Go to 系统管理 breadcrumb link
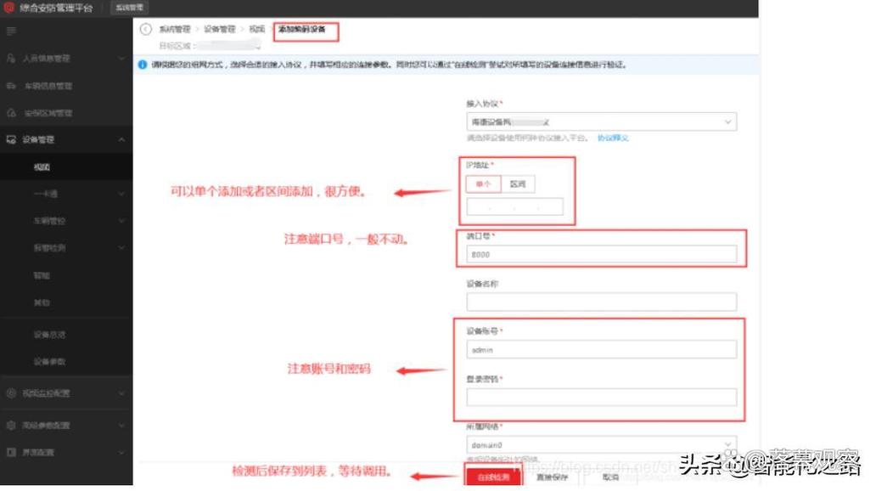The image size is (876, 491). point(175,29)
